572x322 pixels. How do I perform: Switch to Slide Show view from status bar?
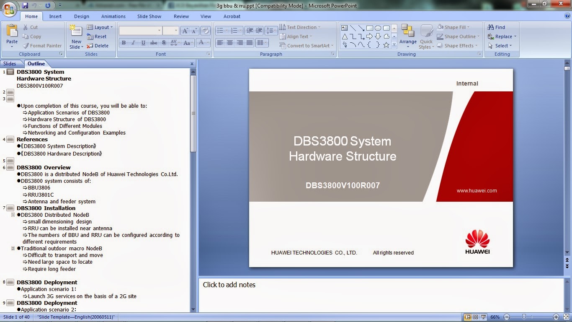click(x=484, y=317)
